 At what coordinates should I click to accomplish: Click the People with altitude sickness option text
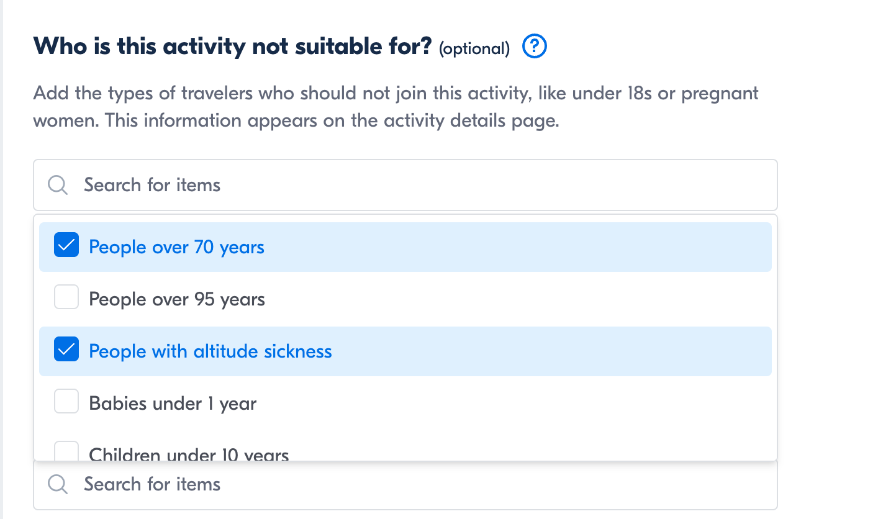[x=210, y=351]
